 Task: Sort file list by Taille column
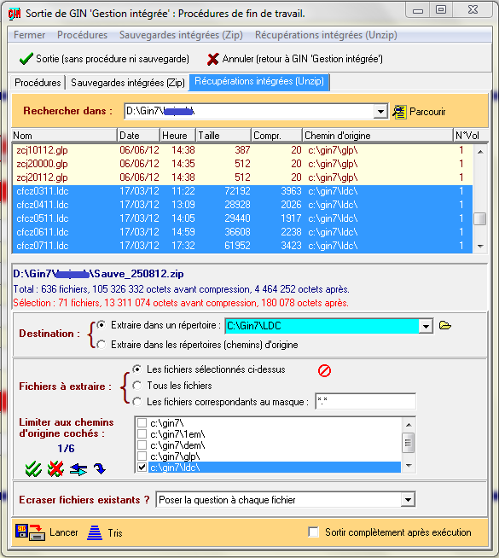[x=223, y=136]
